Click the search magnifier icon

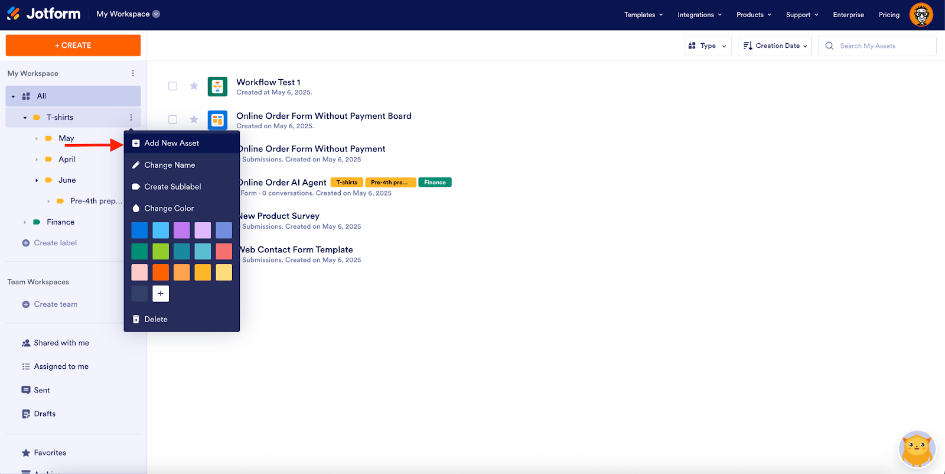[829, 46]
